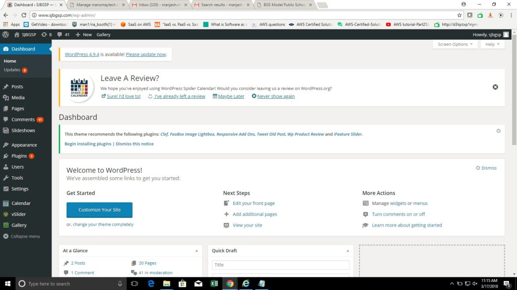The image size is (517, 290).
Task: Open Slideshows in the sidebar
Action: tap(23, 130)
